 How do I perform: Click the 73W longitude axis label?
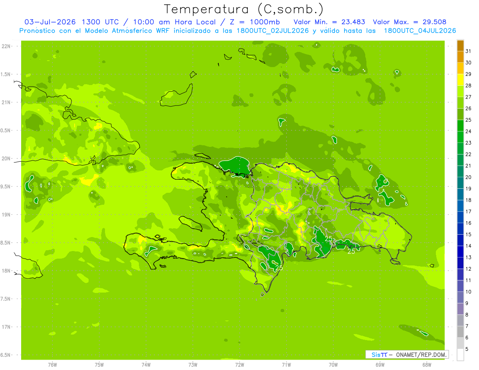pos(193,365)
